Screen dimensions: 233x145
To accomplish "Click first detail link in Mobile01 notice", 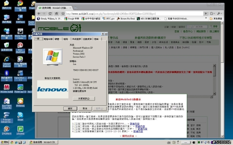I will tap(135, 124).
